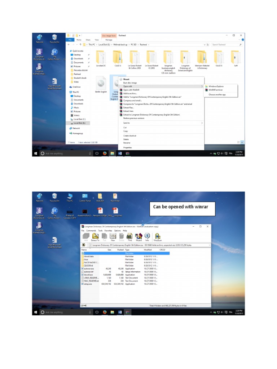Click the Test icon in WinRAR toolbar

pos(104,237)
